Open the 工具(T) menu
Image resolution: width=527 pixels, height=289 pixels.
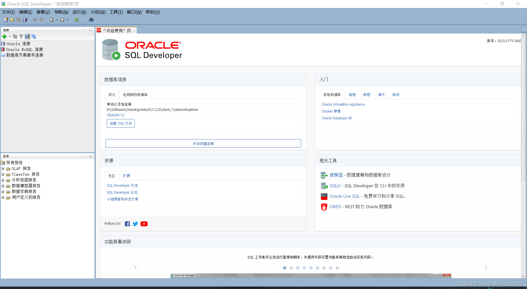click(116, 12)
